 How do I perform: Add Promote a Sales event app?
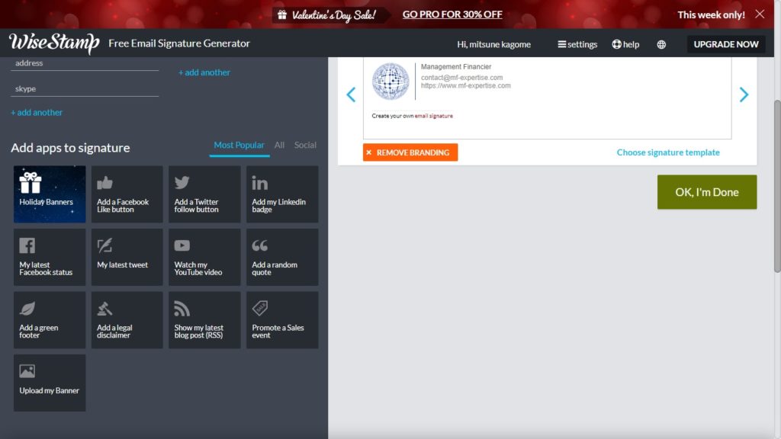(282, 320)
